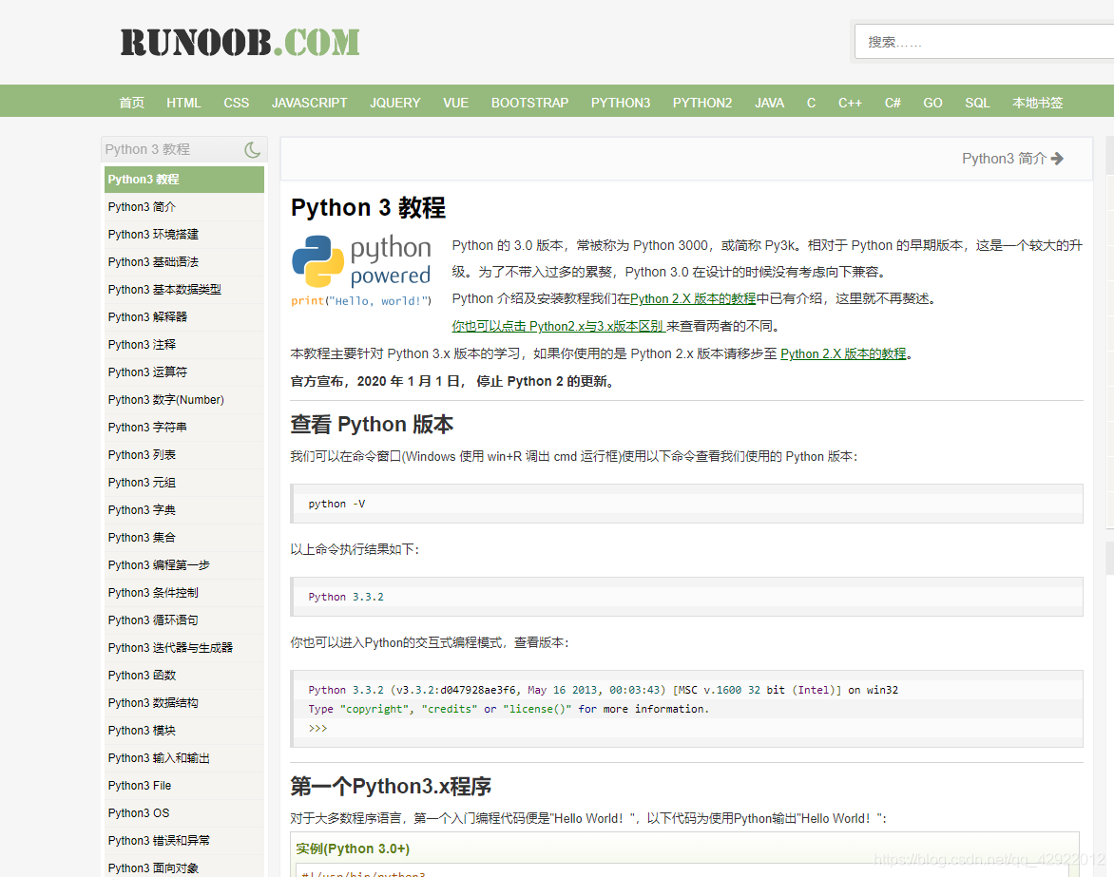Click the Type "copyright" interpreter line
1114x877 pixels.
[x=509, y=709]
